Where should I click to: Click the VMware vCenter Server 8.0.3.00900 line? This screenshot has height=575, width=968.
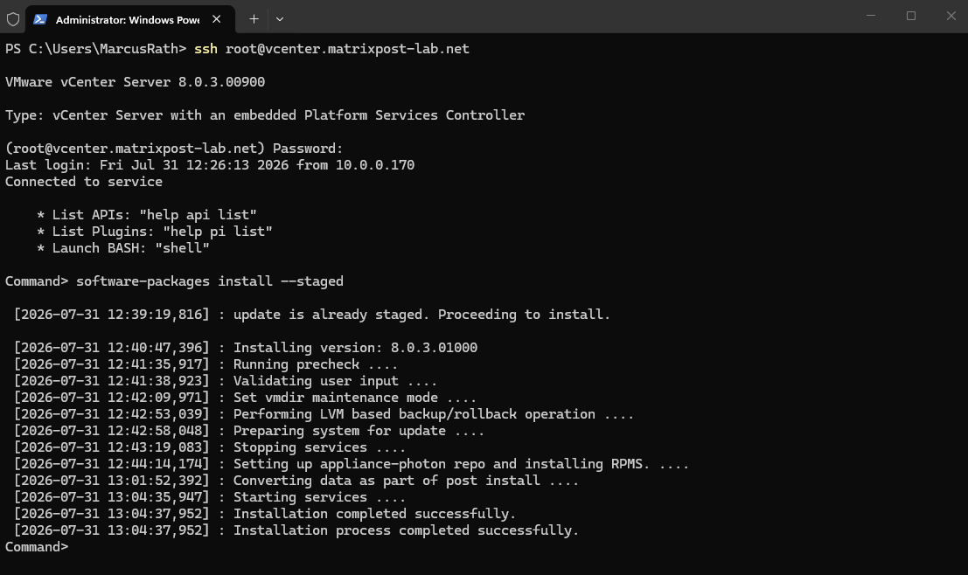click(x=136, y=82)
